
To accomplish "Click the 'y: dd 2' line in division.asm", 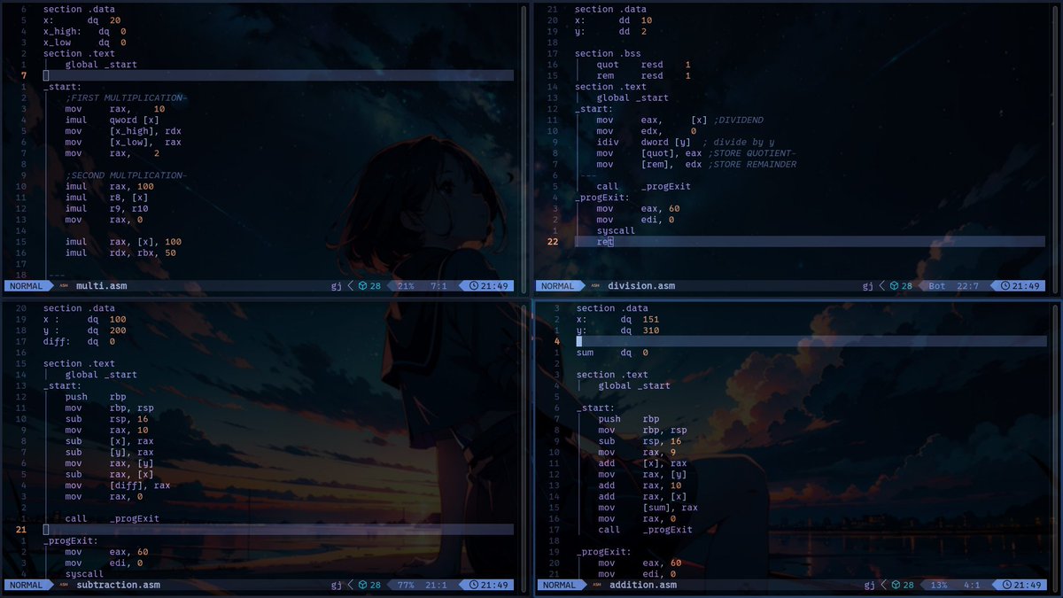I will pyautogui.click(x=610, y=31).
